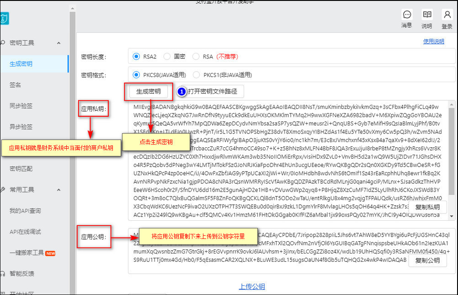Click the 说明 documentation book icon

pos(426,15)
